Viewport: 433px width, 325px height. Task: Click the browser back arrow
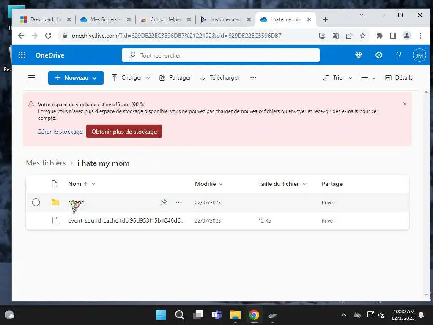[21, 36]
